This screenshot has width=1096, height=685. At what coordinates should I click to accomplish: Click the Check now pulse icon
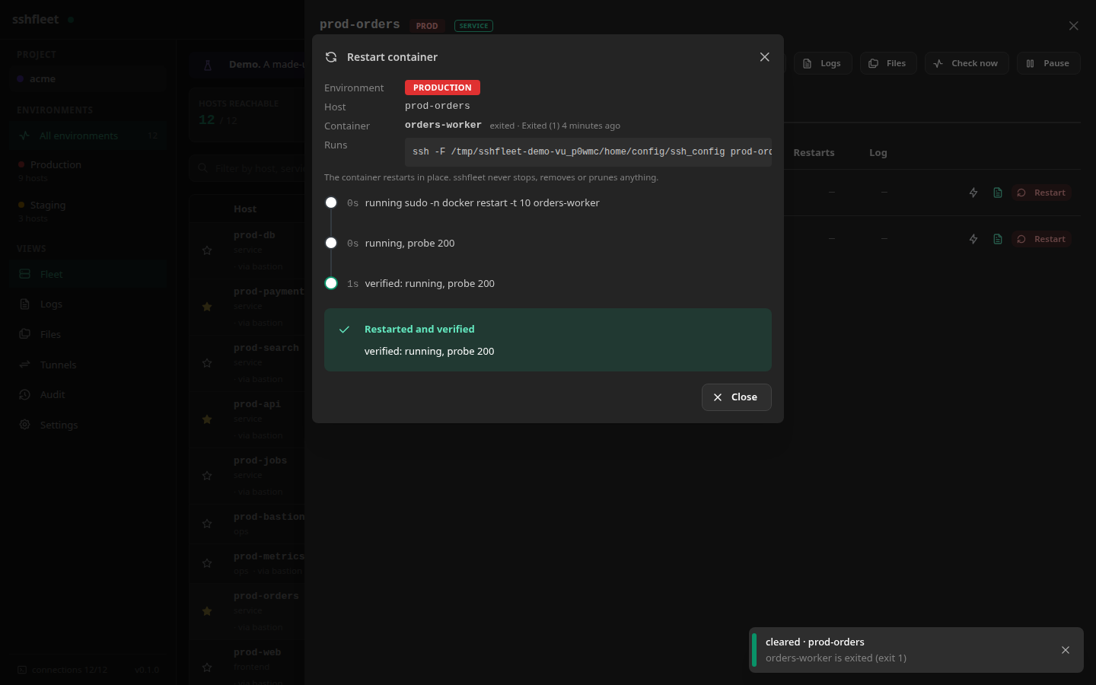tap(938, 63)
